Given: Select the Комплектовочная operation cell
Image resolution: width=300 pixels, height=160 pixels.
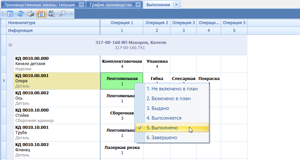Looking at the screenshot, I should (122, 63).
